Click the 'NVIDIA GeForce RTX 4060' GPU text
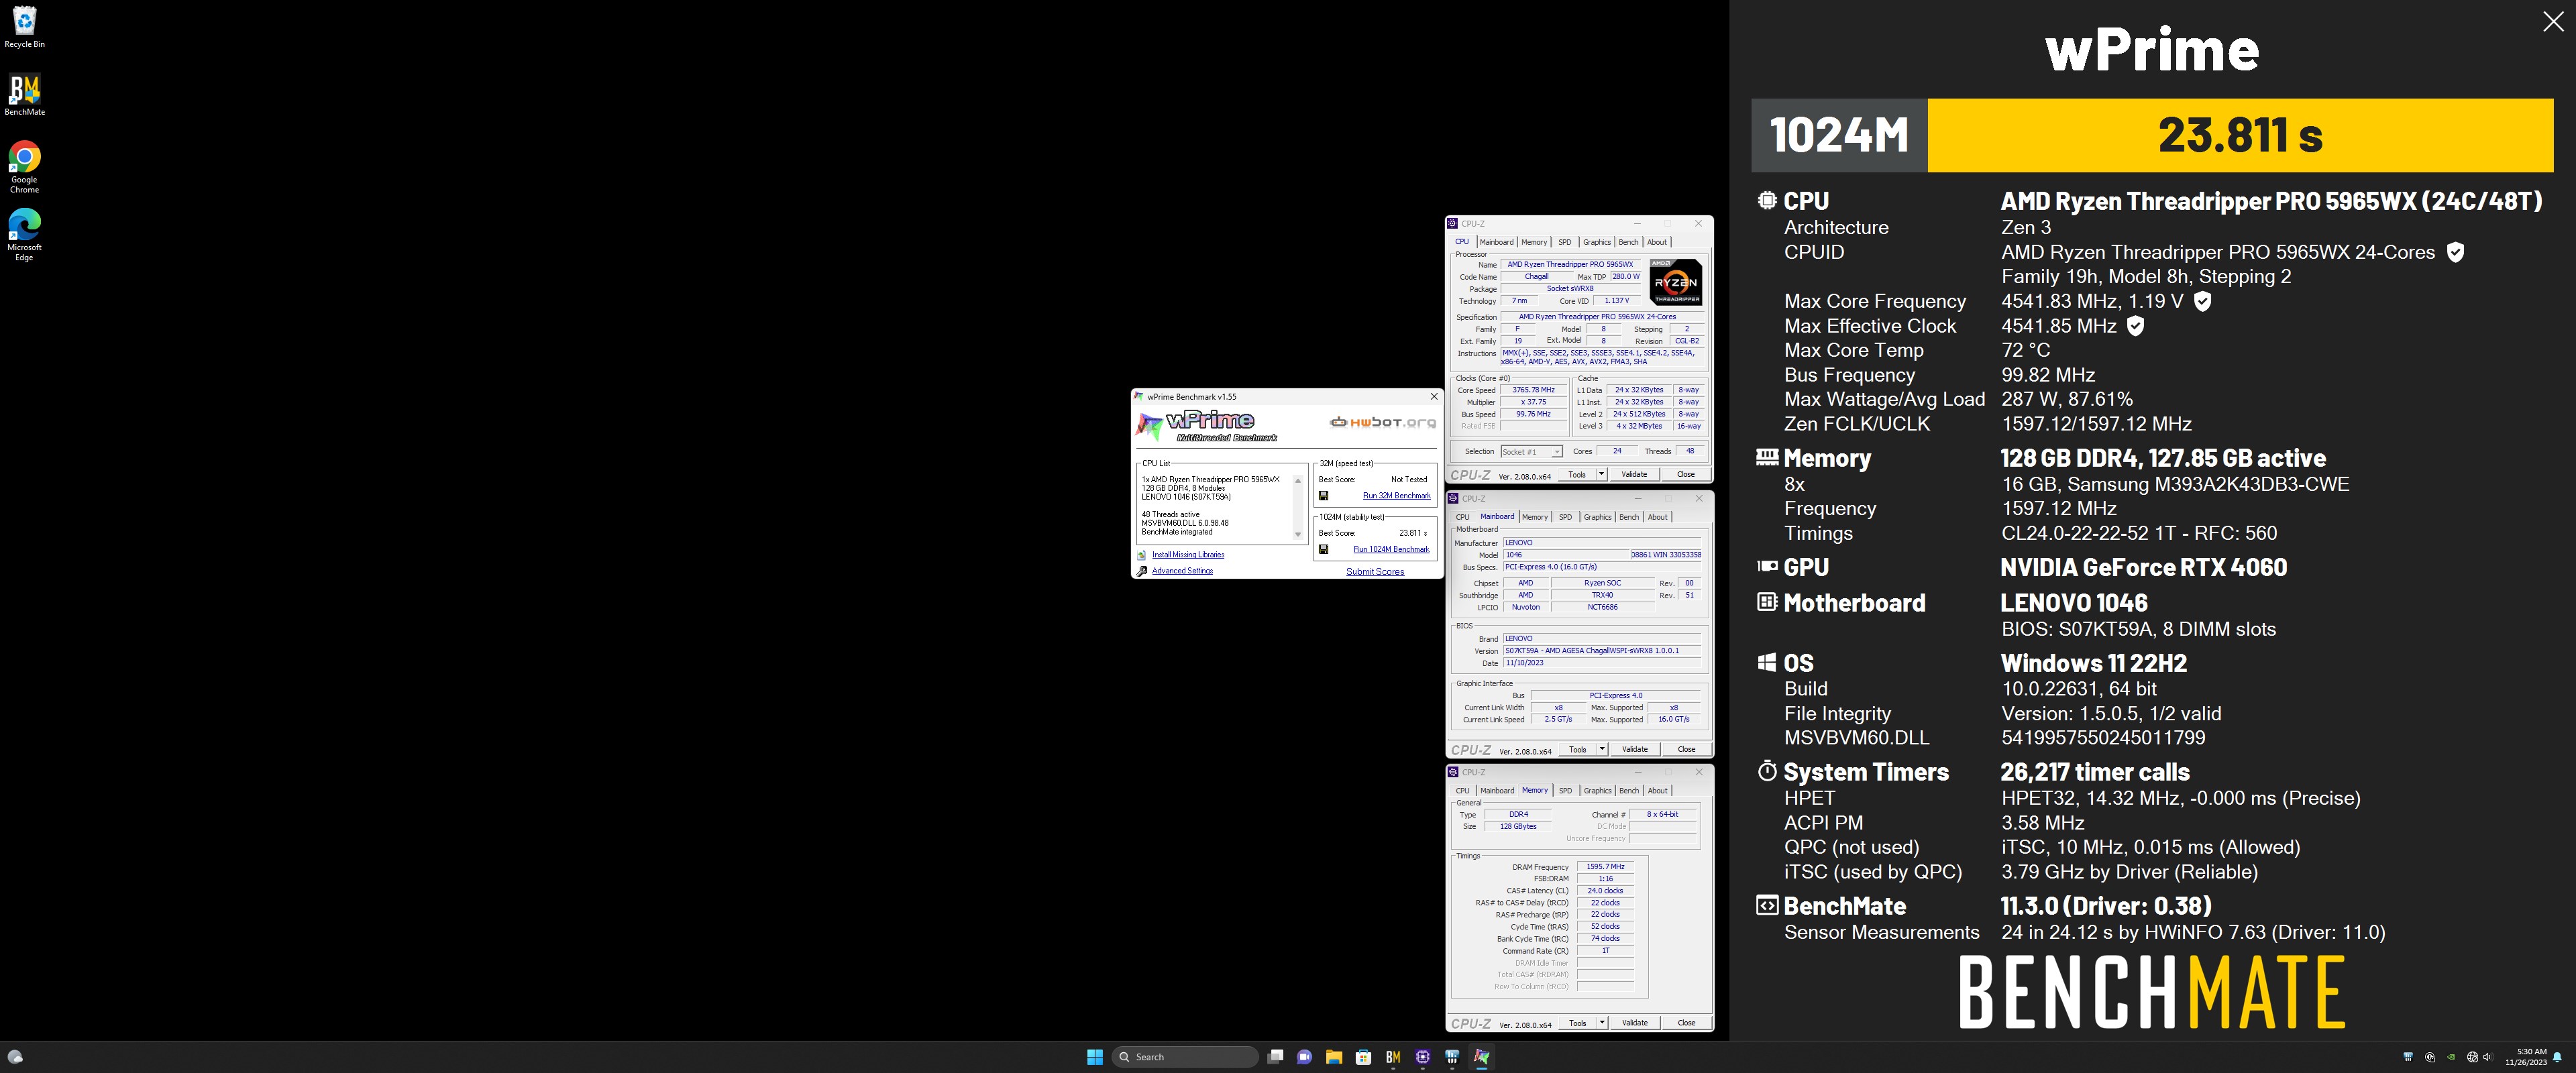The height and width of the screenshot is (1073, 2576). pos(2143,568)
